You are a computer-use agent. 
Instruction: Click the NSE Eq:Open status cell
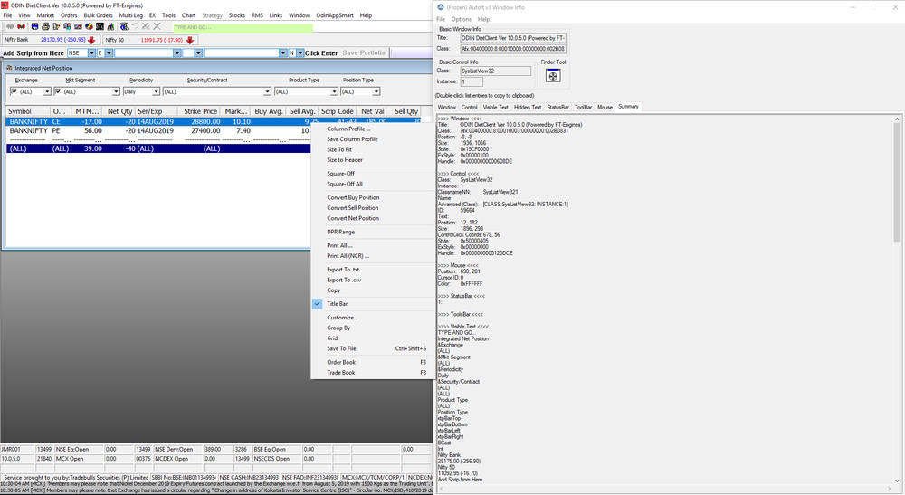pyautogui.click(x=79, y=450)
